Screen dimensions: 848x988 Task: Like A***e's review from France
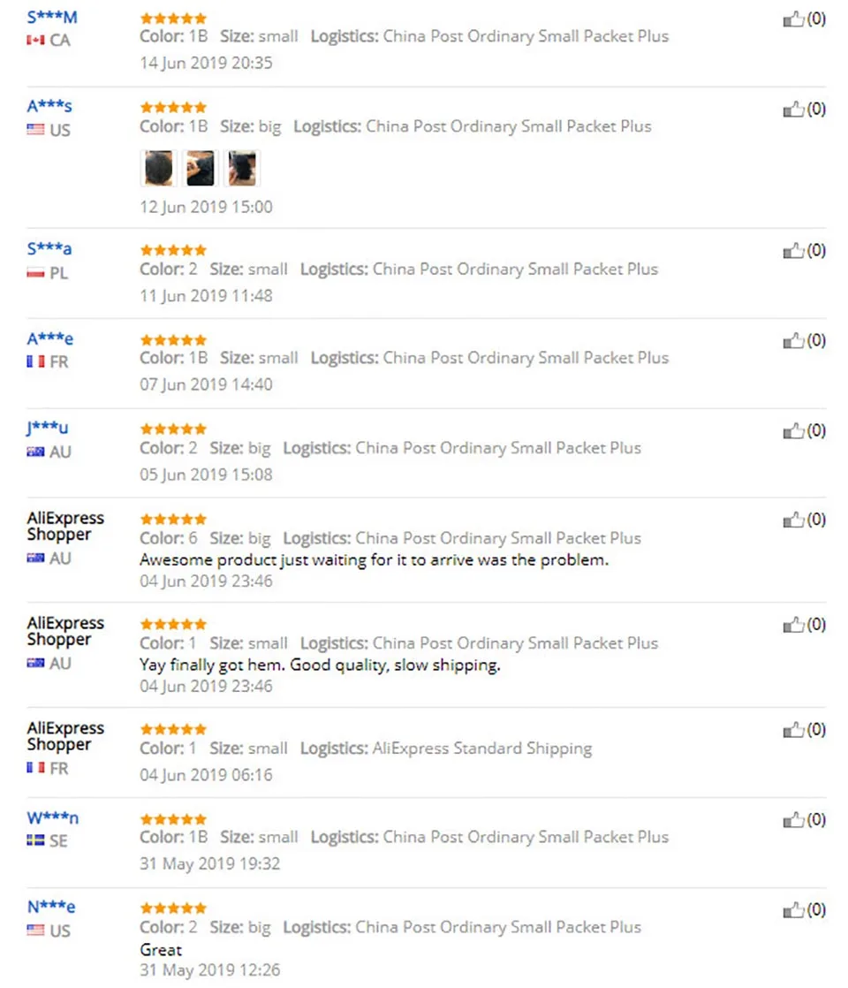(x=794, y=341)
